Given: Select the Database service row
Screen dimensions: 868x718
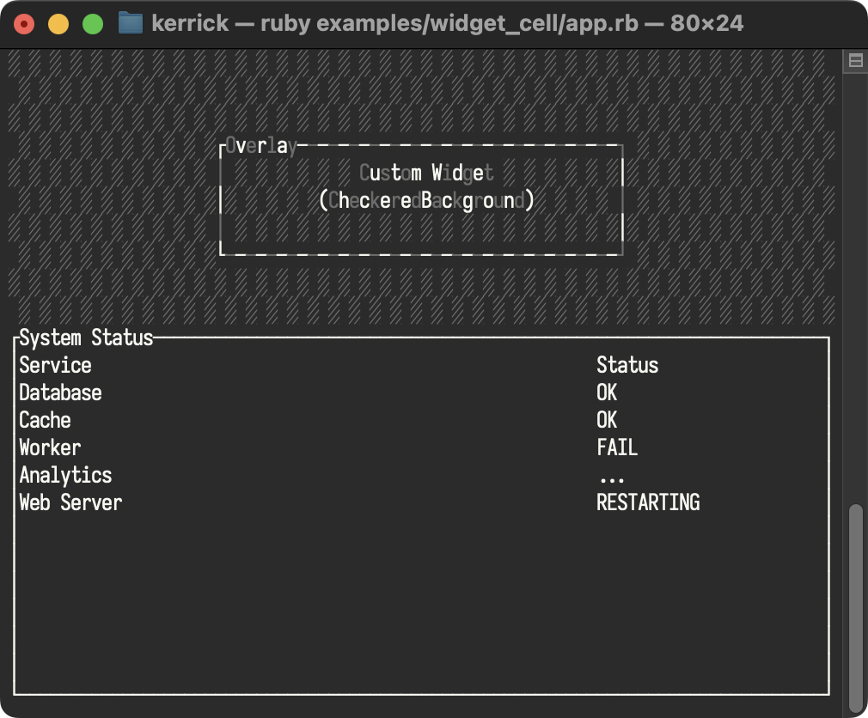Looking at the screenshot, I should (421, 392).
